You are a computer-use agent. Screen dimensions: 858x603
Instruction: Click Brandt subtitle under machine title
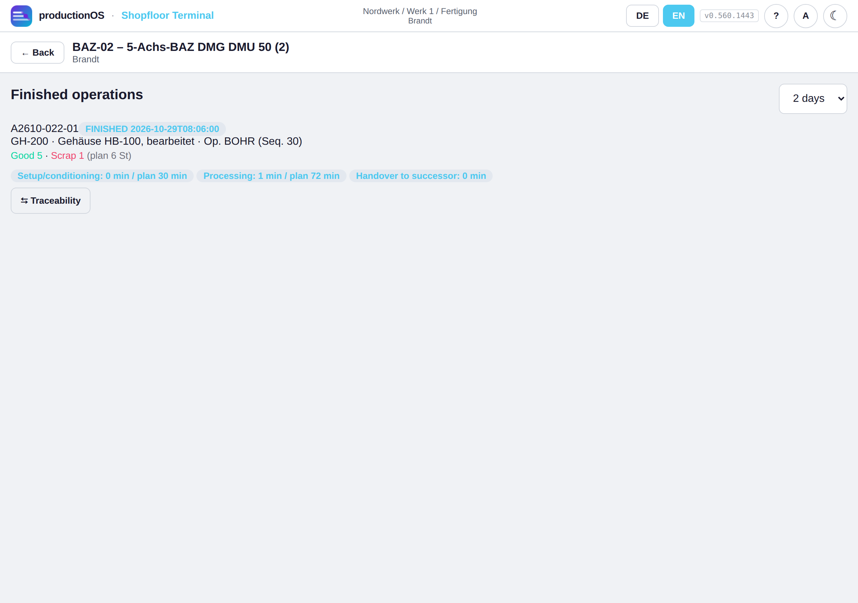pos(85,59)
